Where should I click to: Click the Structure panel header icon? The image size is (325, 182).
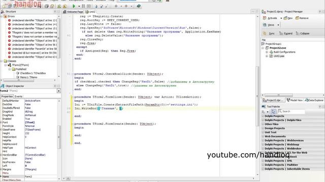coord(3,12)
